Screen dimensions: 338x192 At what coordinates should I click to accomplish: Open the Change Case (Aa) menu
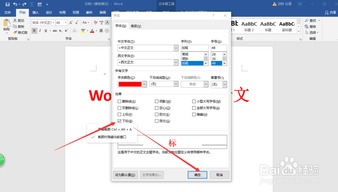pyautogui.click(x=86, y=23)
